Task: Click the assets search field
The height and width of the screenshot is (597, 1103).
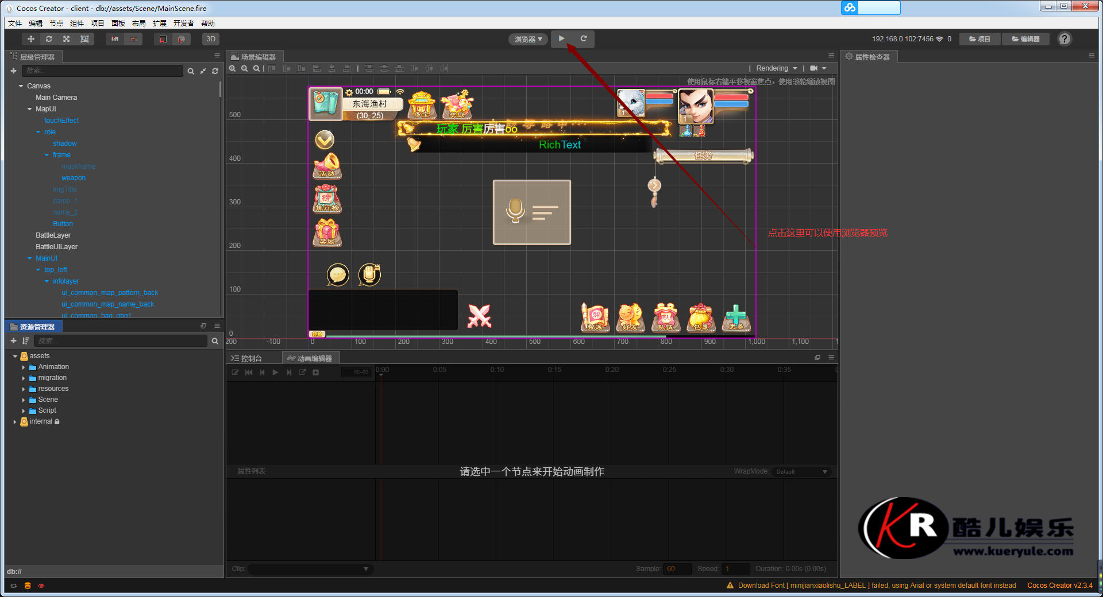Action: tap(121, 341)
